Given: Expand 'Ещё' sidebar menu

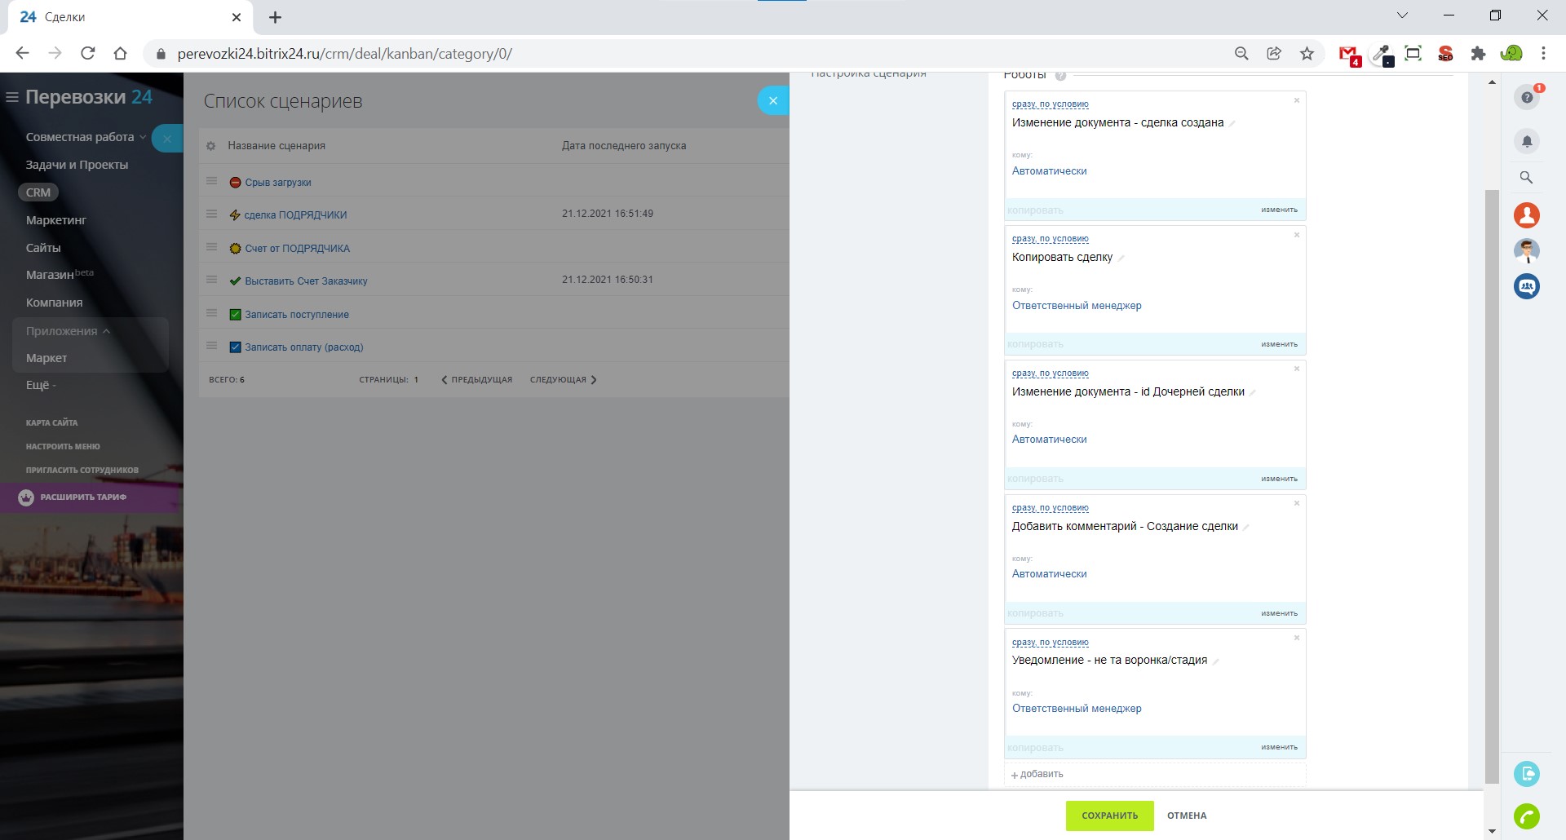Looking at the screenshot, I should pyautogui.click(x=41, y=385).
